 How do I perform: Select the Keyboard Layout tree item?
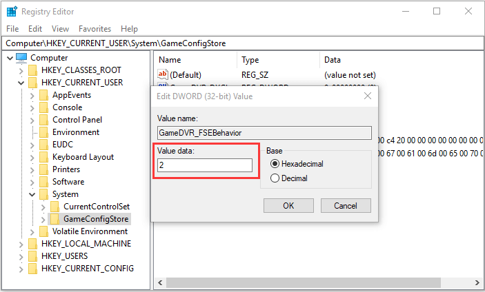[83, 157]
